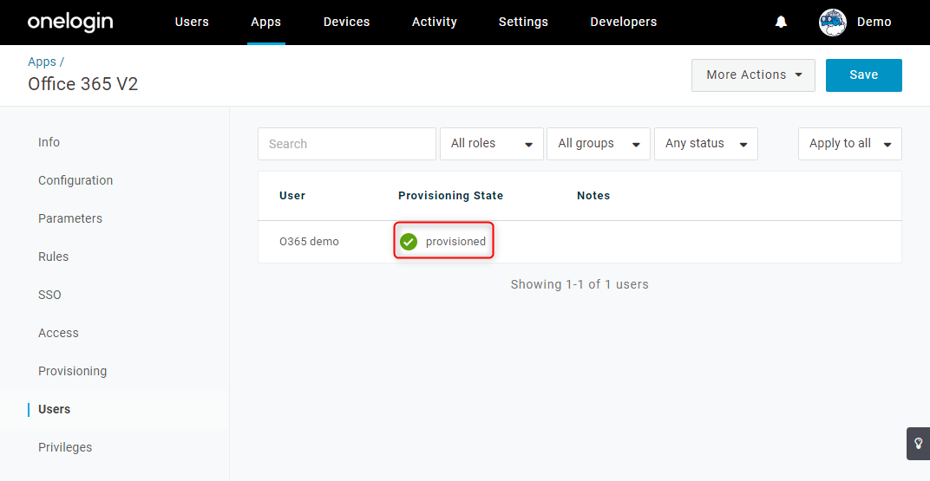
Task: Open the Parameters sidebar tab
Action: (x=70, y=218)
